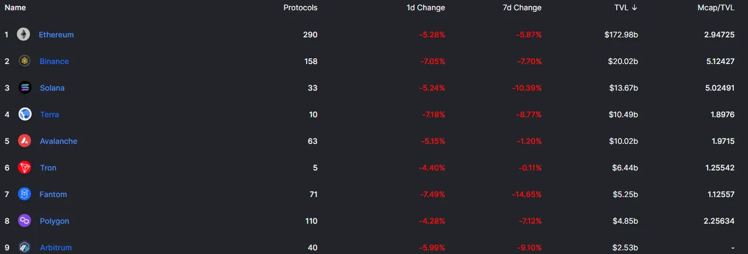Open the Fantom chain link
748x254 pixels.
(x=53, y=194)
